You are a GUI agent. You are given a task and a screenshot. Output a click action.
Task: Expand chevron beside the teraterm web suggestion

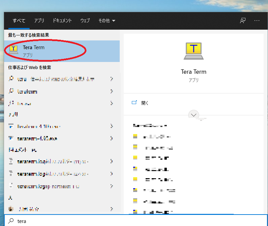(112, 91)
